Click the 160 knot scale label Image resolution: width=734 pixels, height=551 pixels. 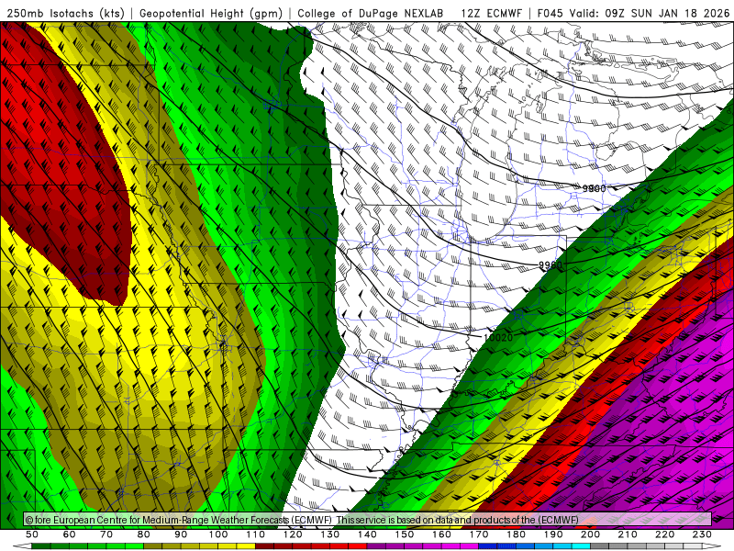(441, 534)
